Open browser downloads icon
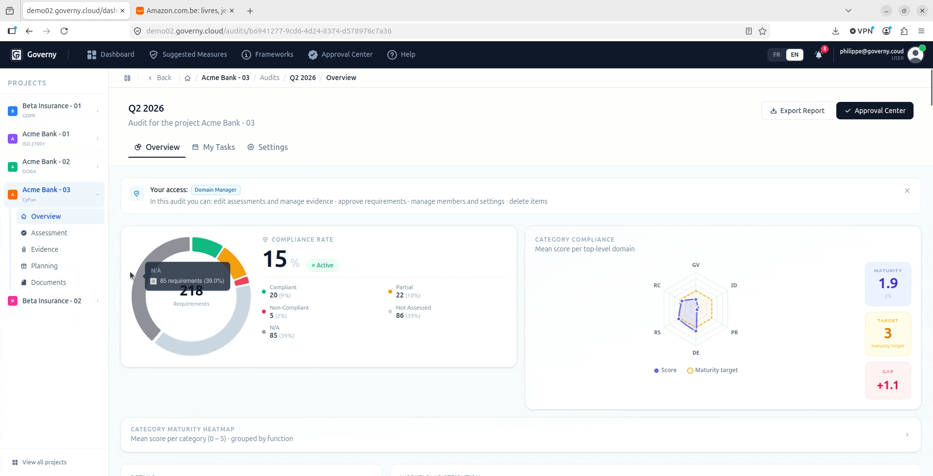 pyautogui.click(x=835, y=31)
